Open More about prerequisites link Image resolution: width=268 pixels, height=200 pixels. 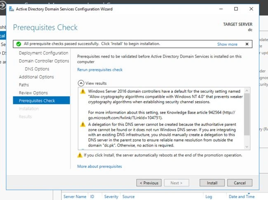(x=99, y=166)
